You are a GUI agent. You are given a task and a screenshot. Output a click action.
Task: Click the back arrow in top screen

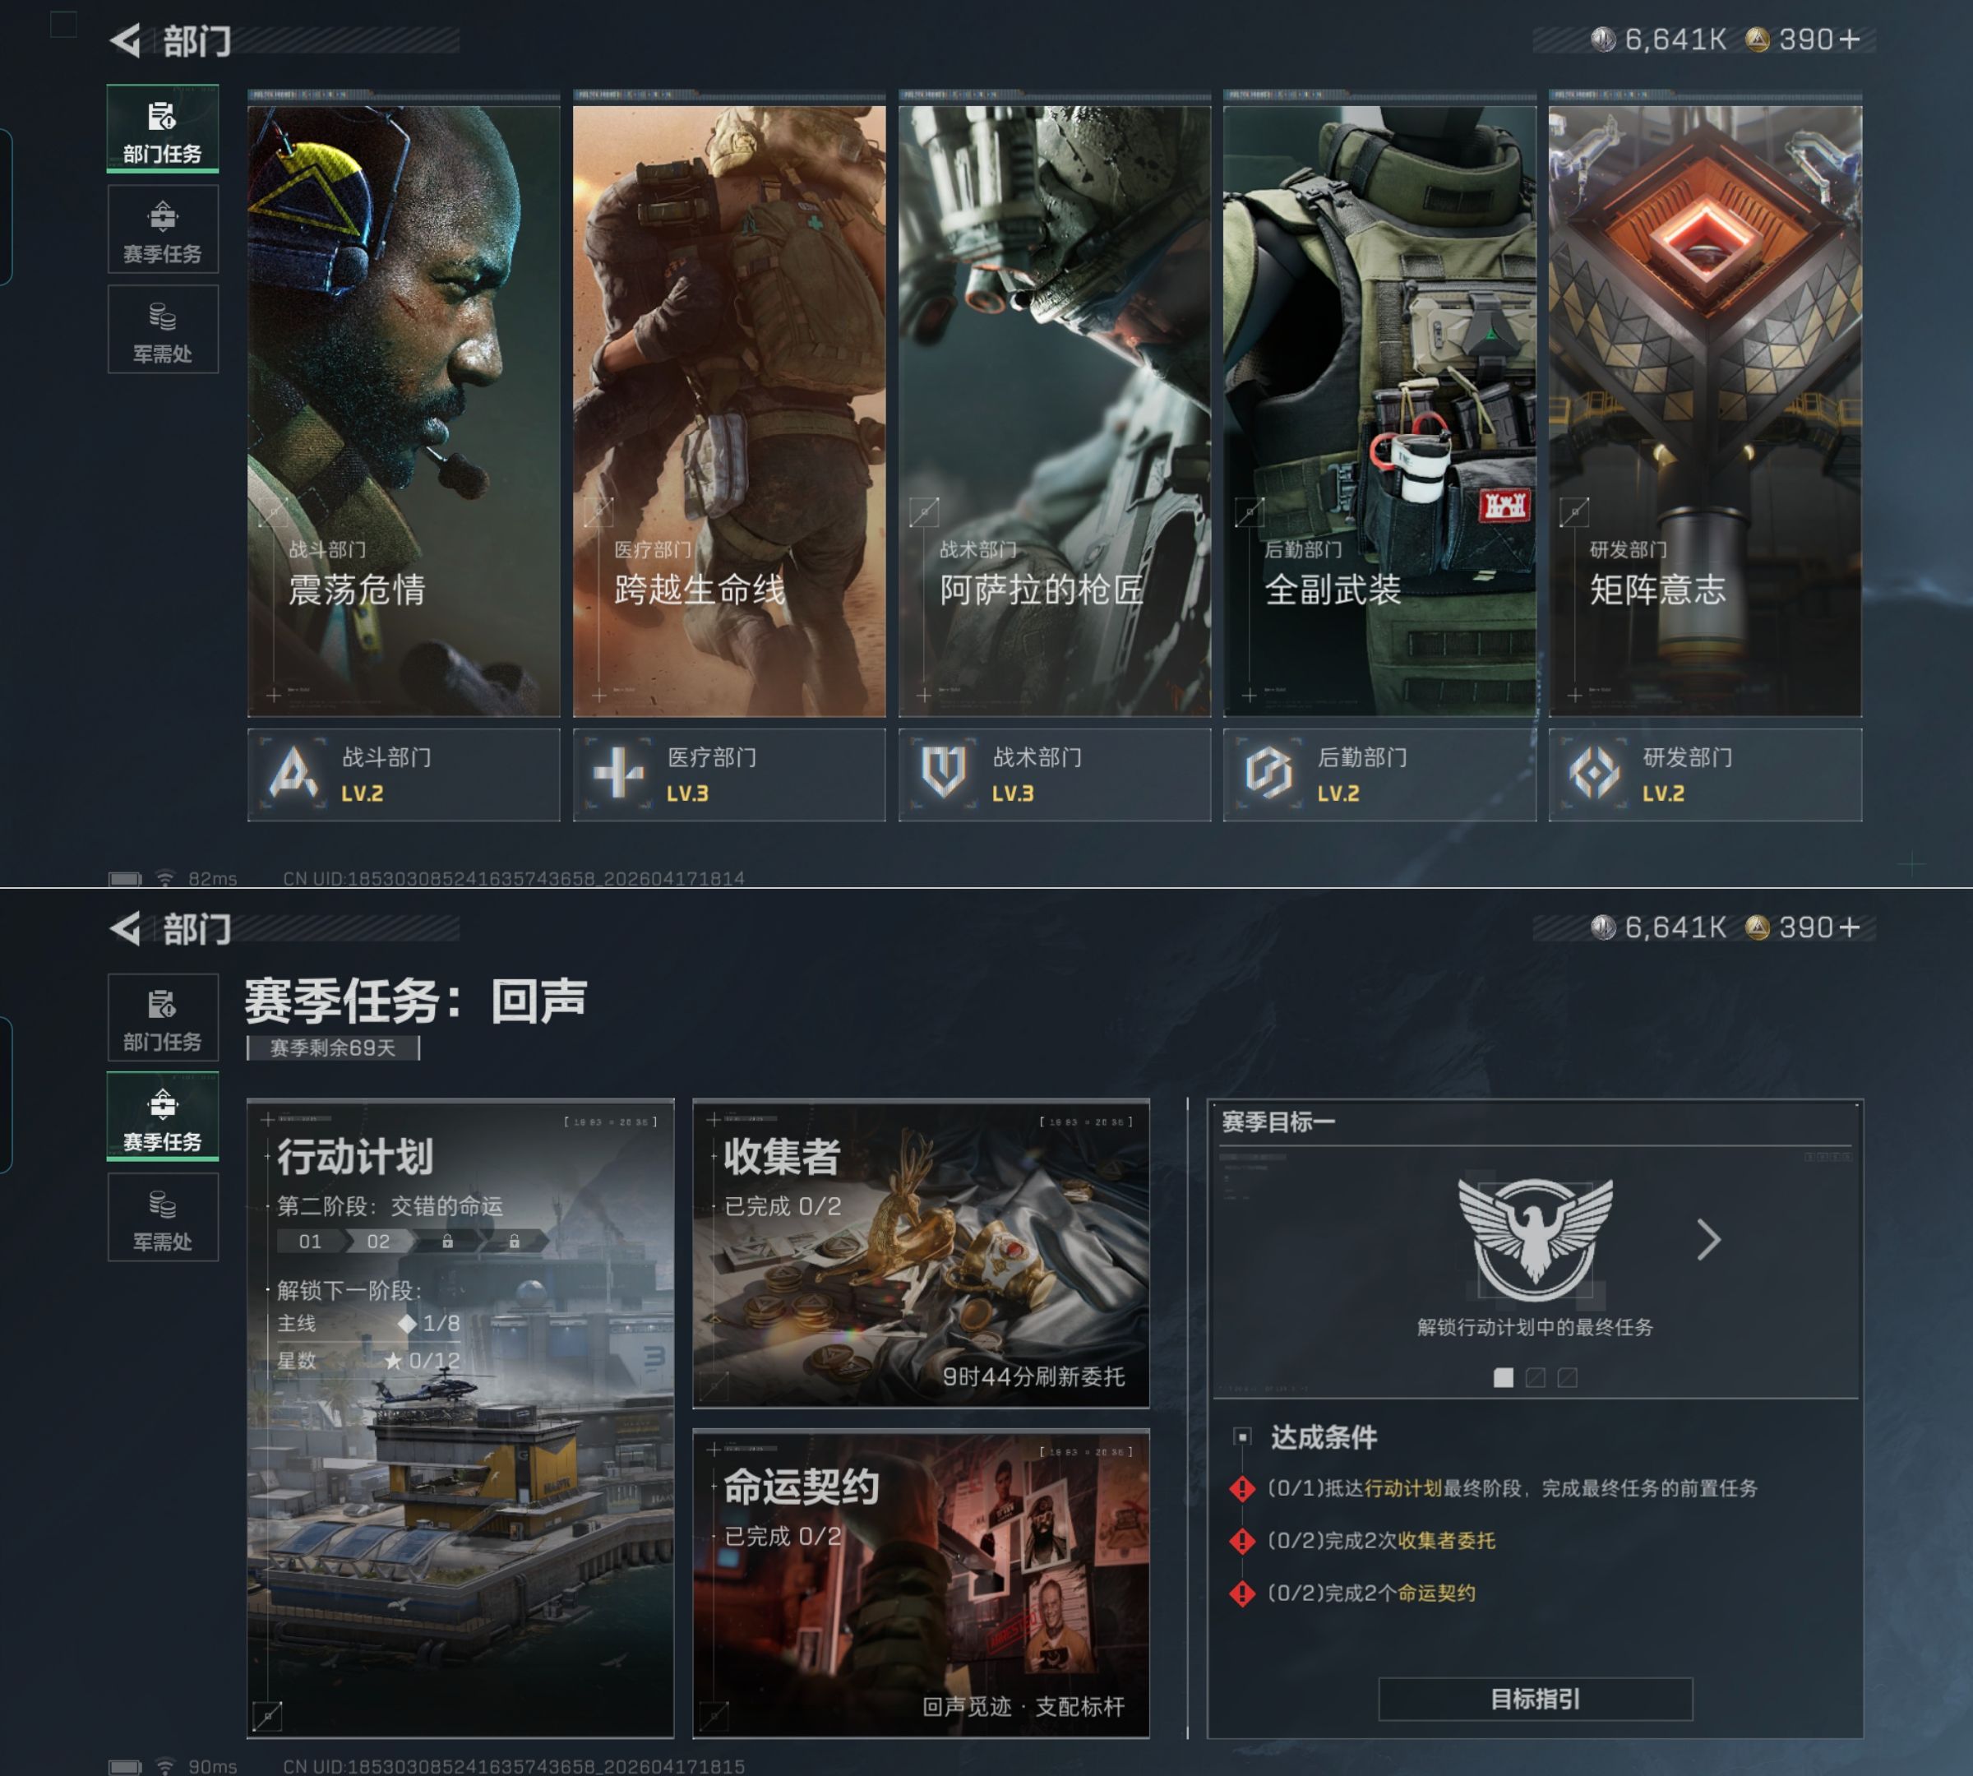(126, 41)
